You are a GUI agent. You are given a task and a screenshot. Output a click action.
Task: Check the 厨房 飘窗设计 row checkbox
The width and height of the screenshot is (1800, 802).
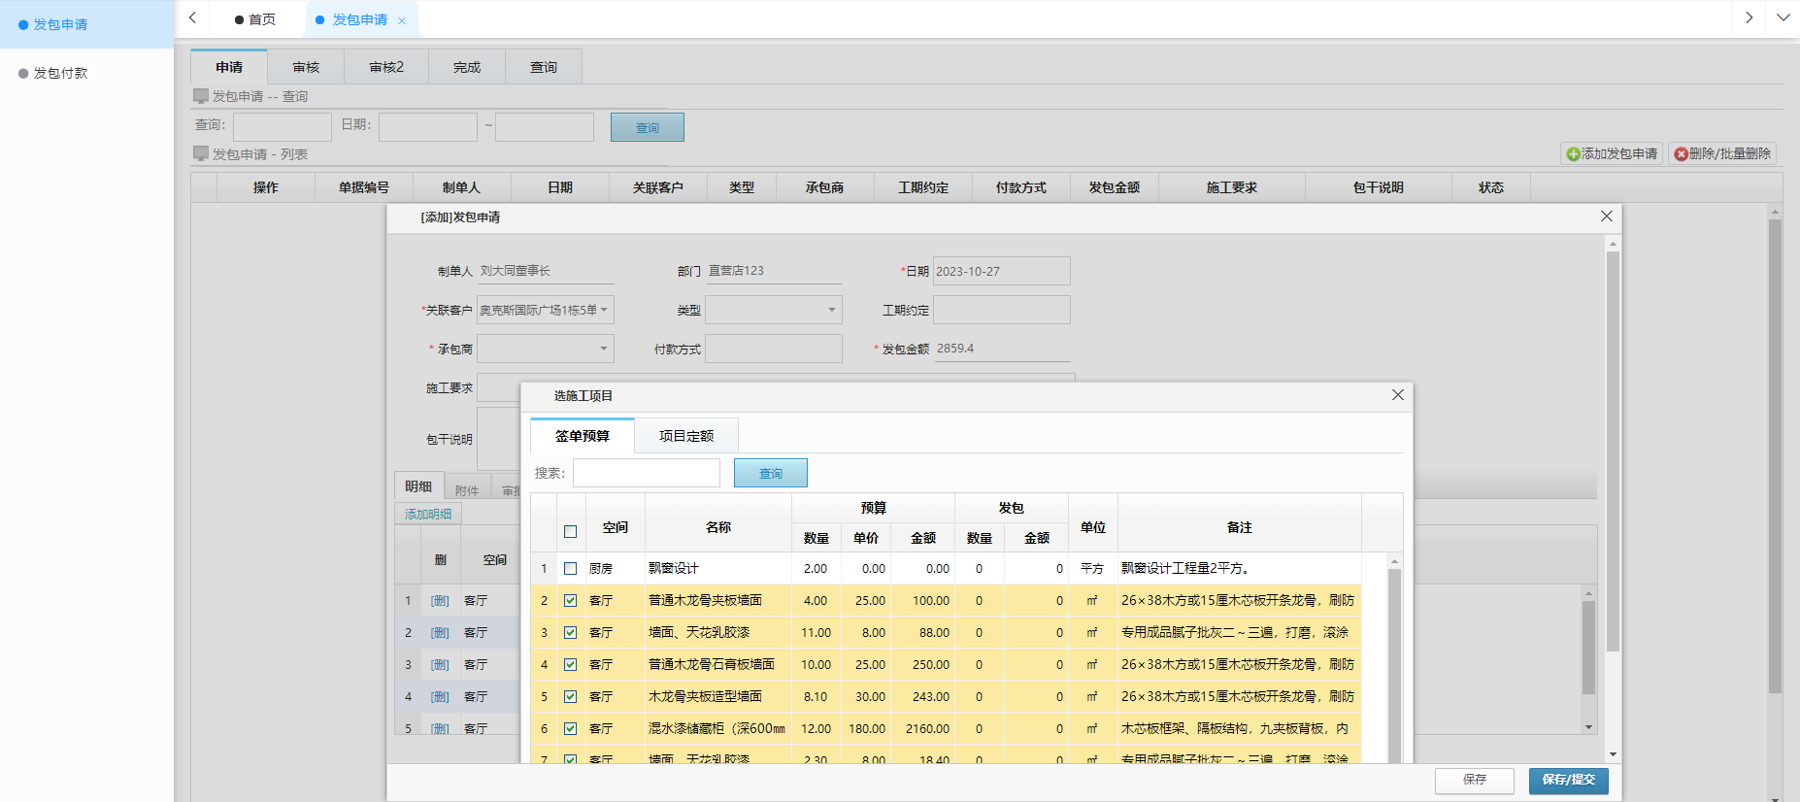(570, 569)
